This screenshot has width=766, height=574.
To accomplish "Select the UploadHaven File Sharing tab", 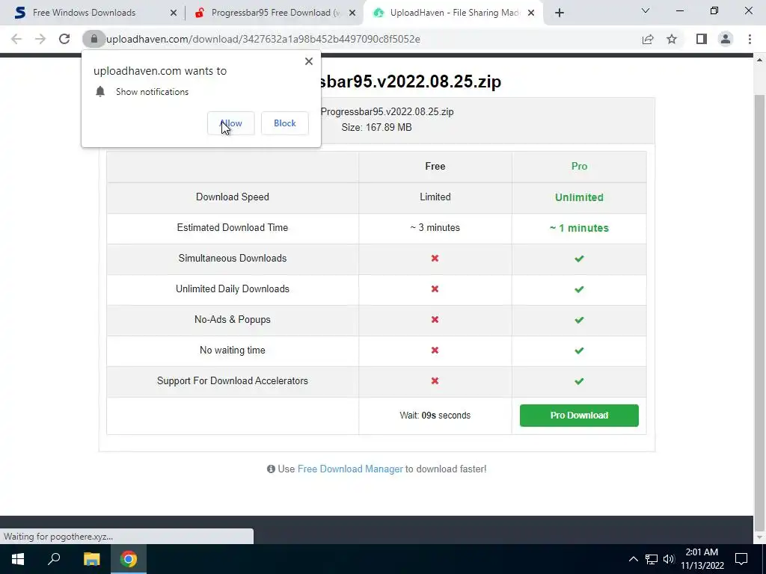I will click(x=456, y=13).
